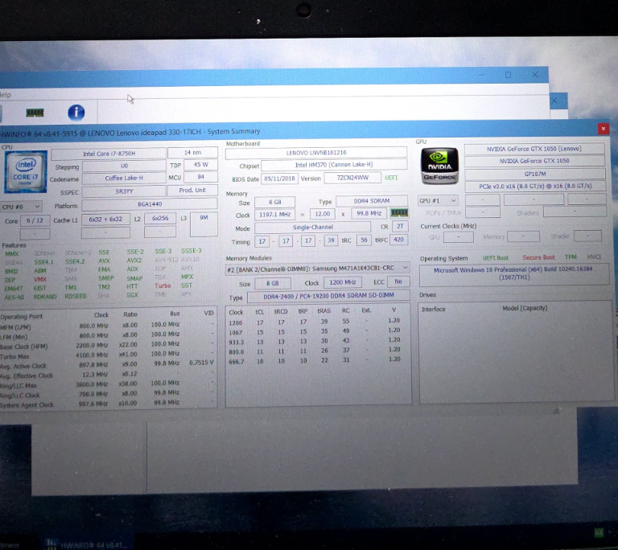The image size is (618, 550).
Task: Click the GP107M GPU codename
Action: 535,174
